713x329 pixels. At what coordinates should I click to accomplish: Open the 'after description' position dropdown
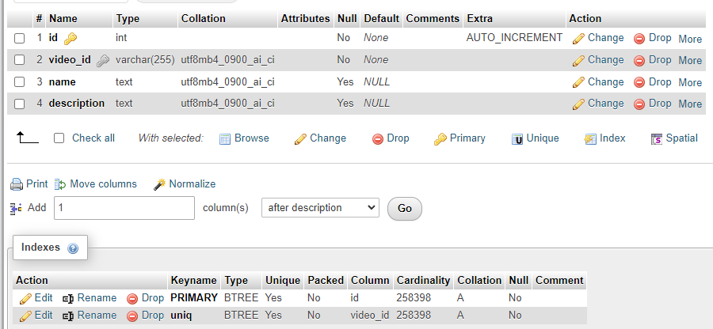click(x=320, y=208)
